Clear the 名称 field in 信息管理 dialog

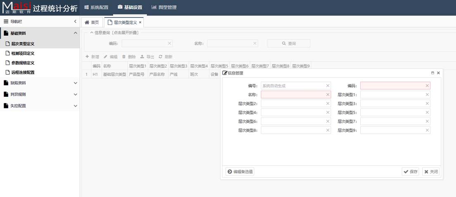point(328,95)
